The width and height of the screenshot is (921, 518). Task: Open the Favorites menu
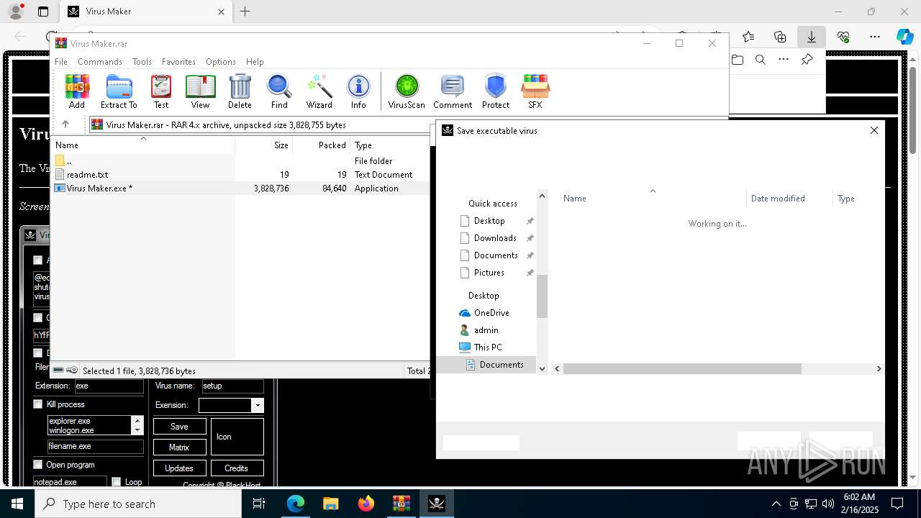pyautogui.click(x=178, y=62)
